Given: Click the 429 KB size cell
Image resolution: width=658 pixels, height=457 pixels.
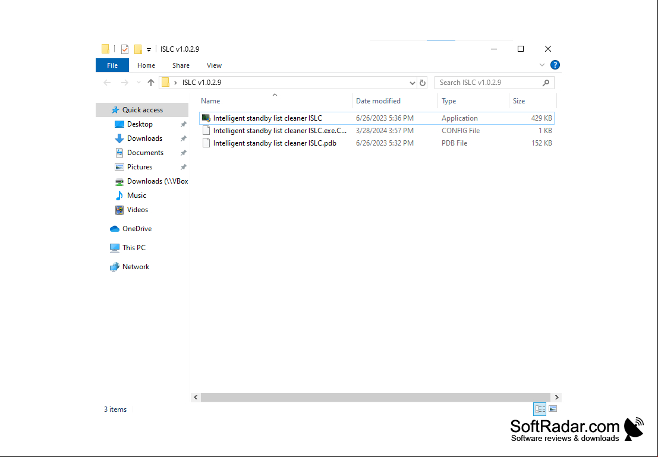Looking at the screenshot, I should (541, 118).
